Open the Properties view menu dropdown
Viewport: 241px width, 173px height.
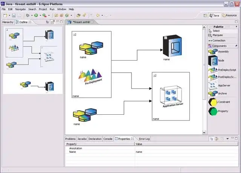pyautogui.click(x=227, y=139)
